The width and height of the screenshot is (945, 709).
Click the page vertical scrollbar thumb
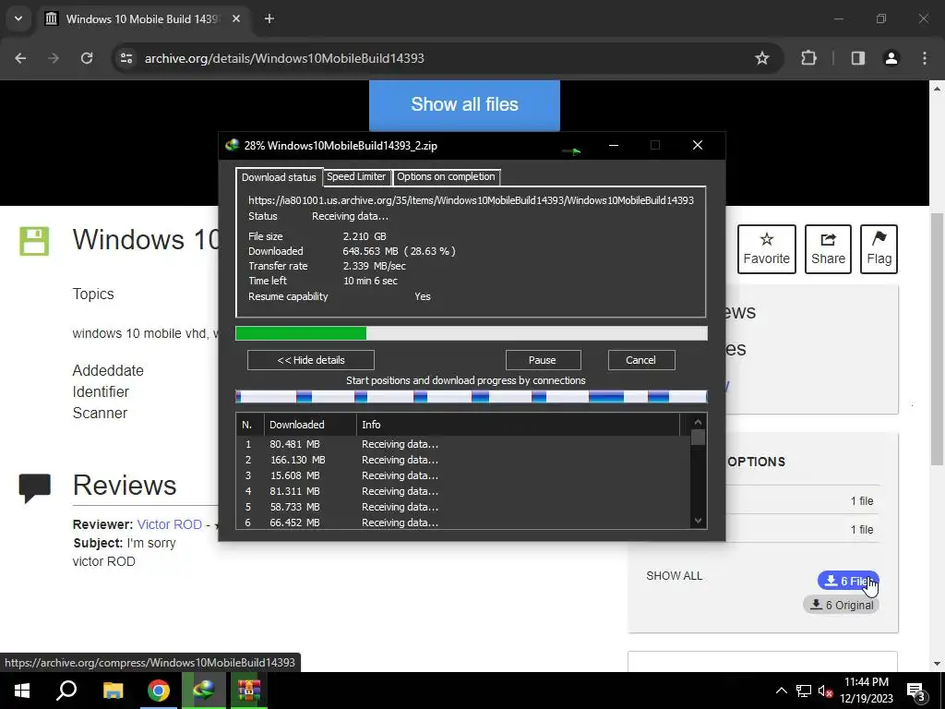coord(937,340)
